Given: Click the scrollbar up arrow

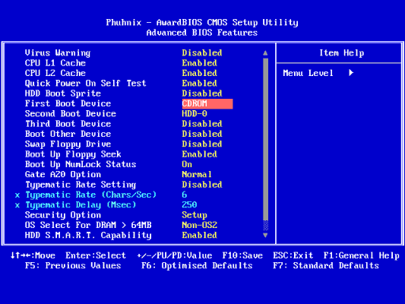Looking at the screenshot, I should click(265, 53).
